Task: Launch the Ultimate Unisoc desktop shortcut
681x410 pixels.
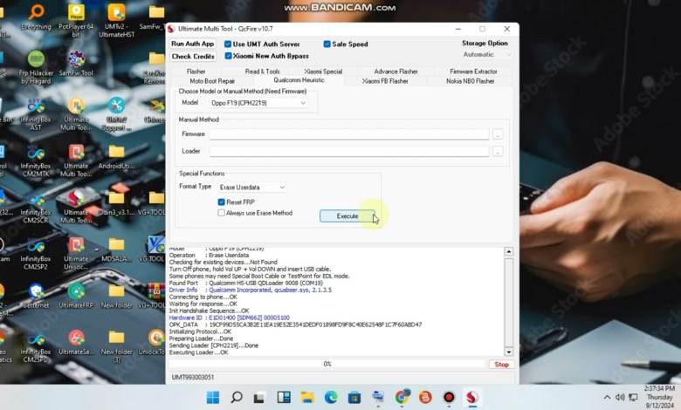Action: [x=76, y=253]
